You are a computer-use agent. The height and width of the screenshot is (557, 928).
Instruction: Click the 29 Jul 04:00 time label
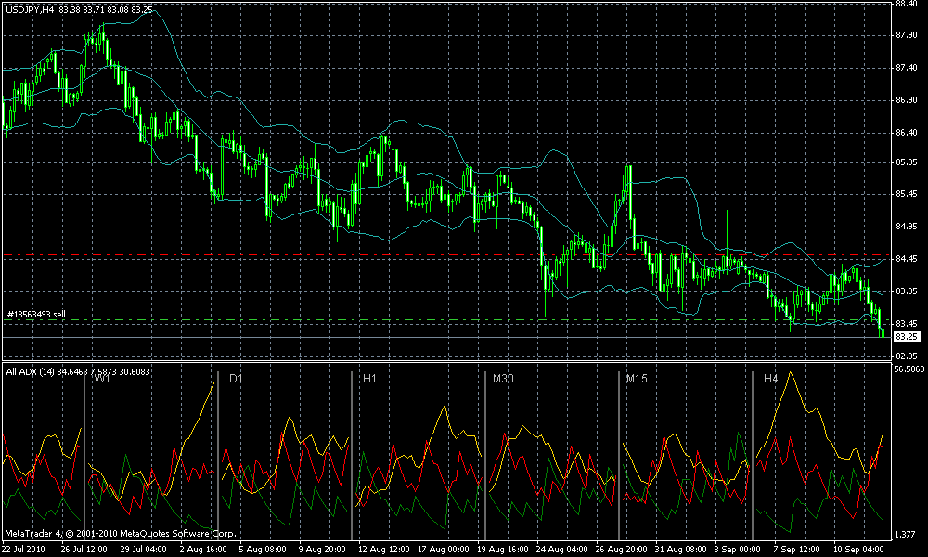[143, 550]
